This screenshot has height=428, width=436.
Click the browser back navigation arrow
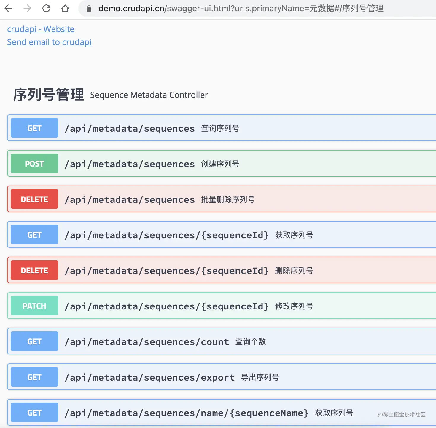point(8,8)
